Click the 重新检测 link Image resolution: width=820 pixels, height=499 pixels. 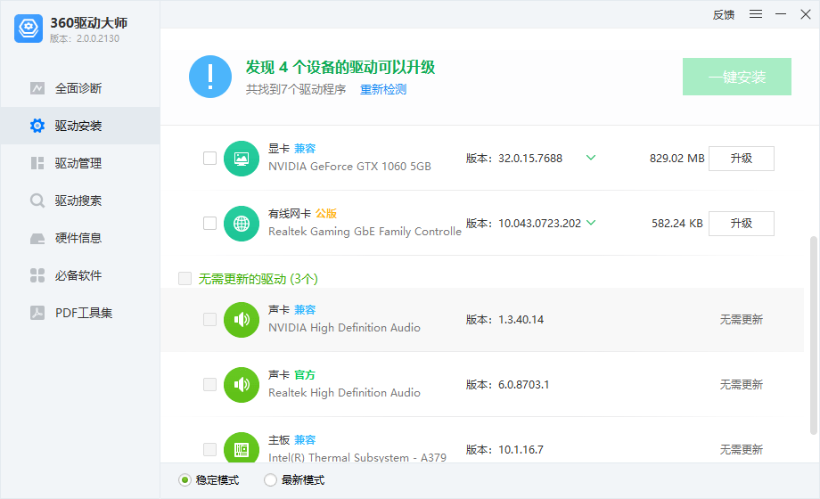[383, 90]
